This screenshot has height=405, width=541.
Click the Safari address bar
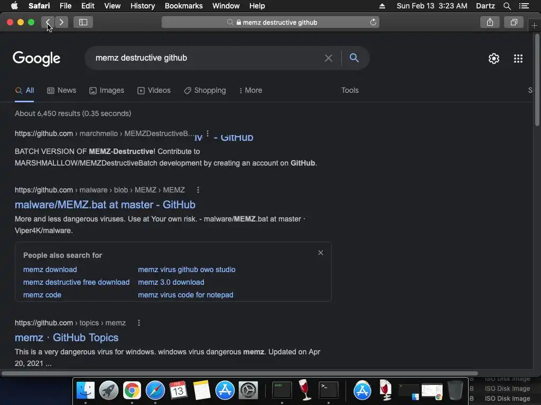270,22
